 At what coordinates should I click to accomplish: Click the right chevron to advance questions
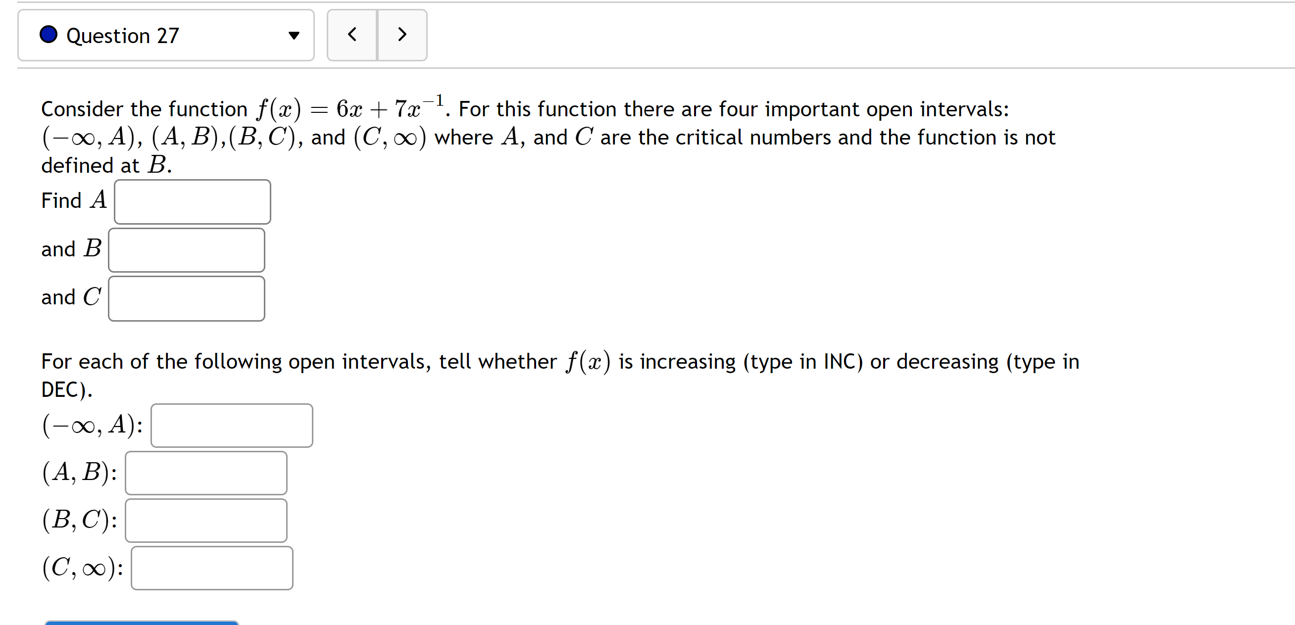pyautogui.click(x=401, y=35)
